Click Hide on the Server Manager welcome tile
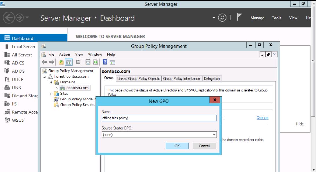 300,124
